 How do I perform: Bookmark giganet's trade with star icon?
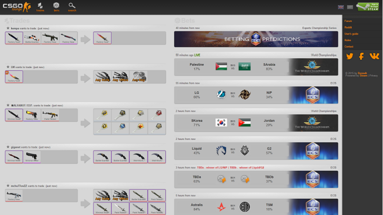point(8,147)
